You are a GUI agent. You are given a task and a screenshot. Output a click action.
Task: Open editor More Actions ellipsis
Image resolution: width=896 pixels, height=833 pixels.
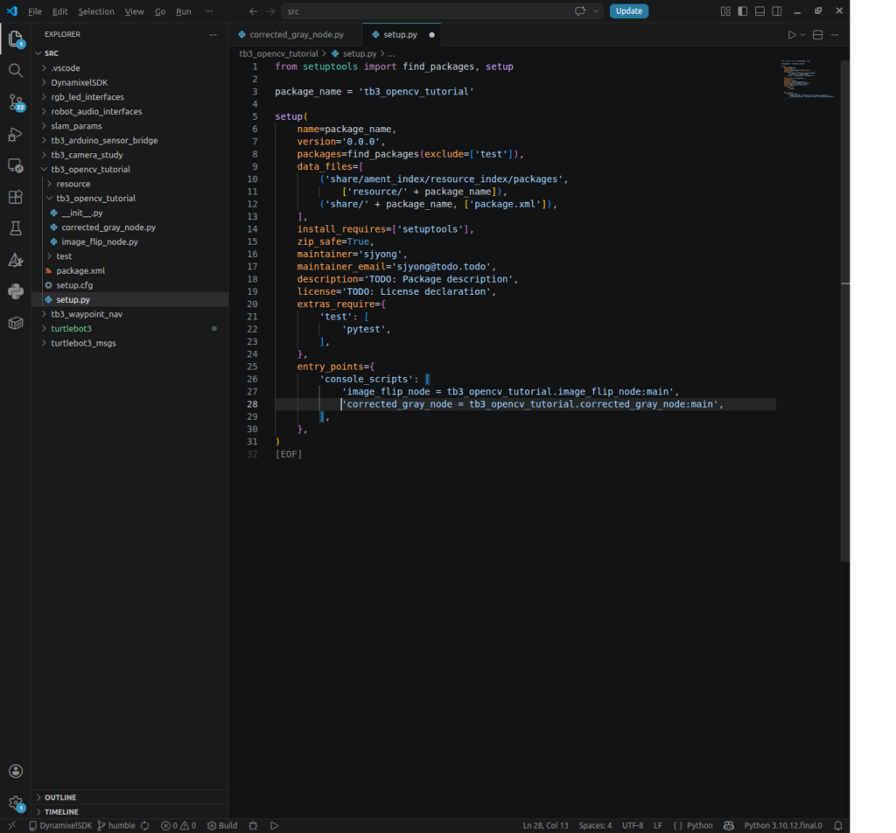tap(835, 35)
